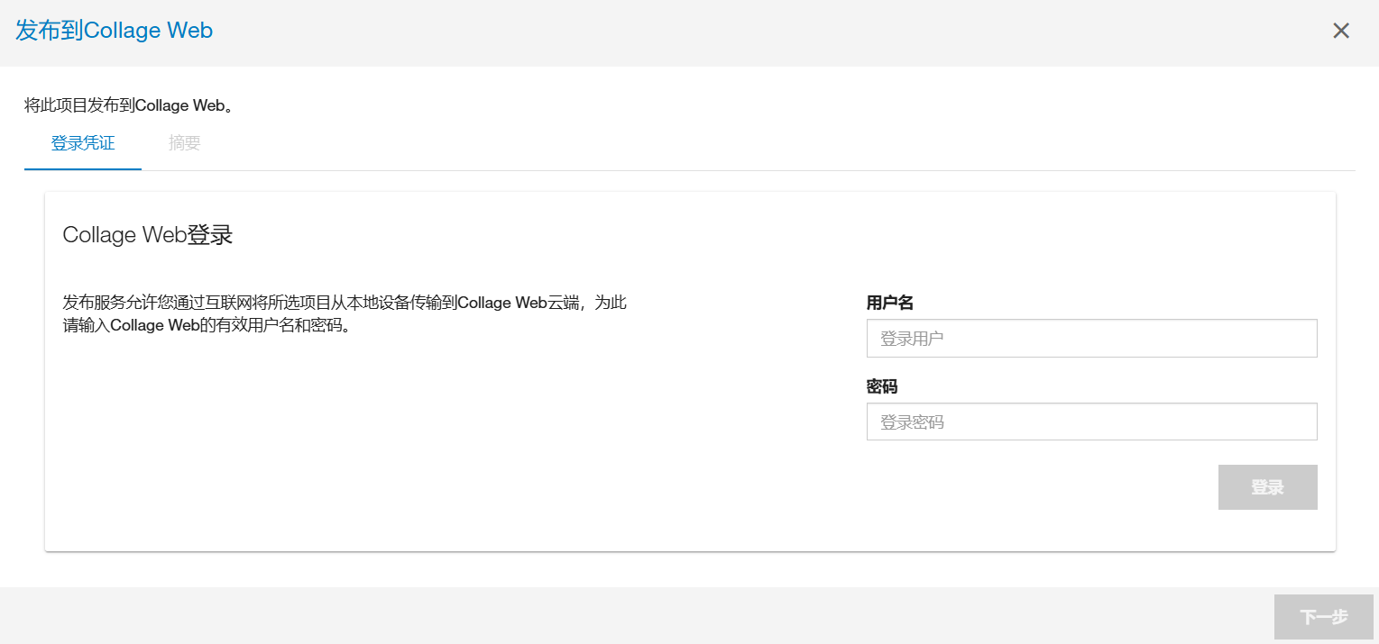The width and height of the screenshot is (1379, 644).
Task: Click the Collage Web登录 heading
Action: 148,235
